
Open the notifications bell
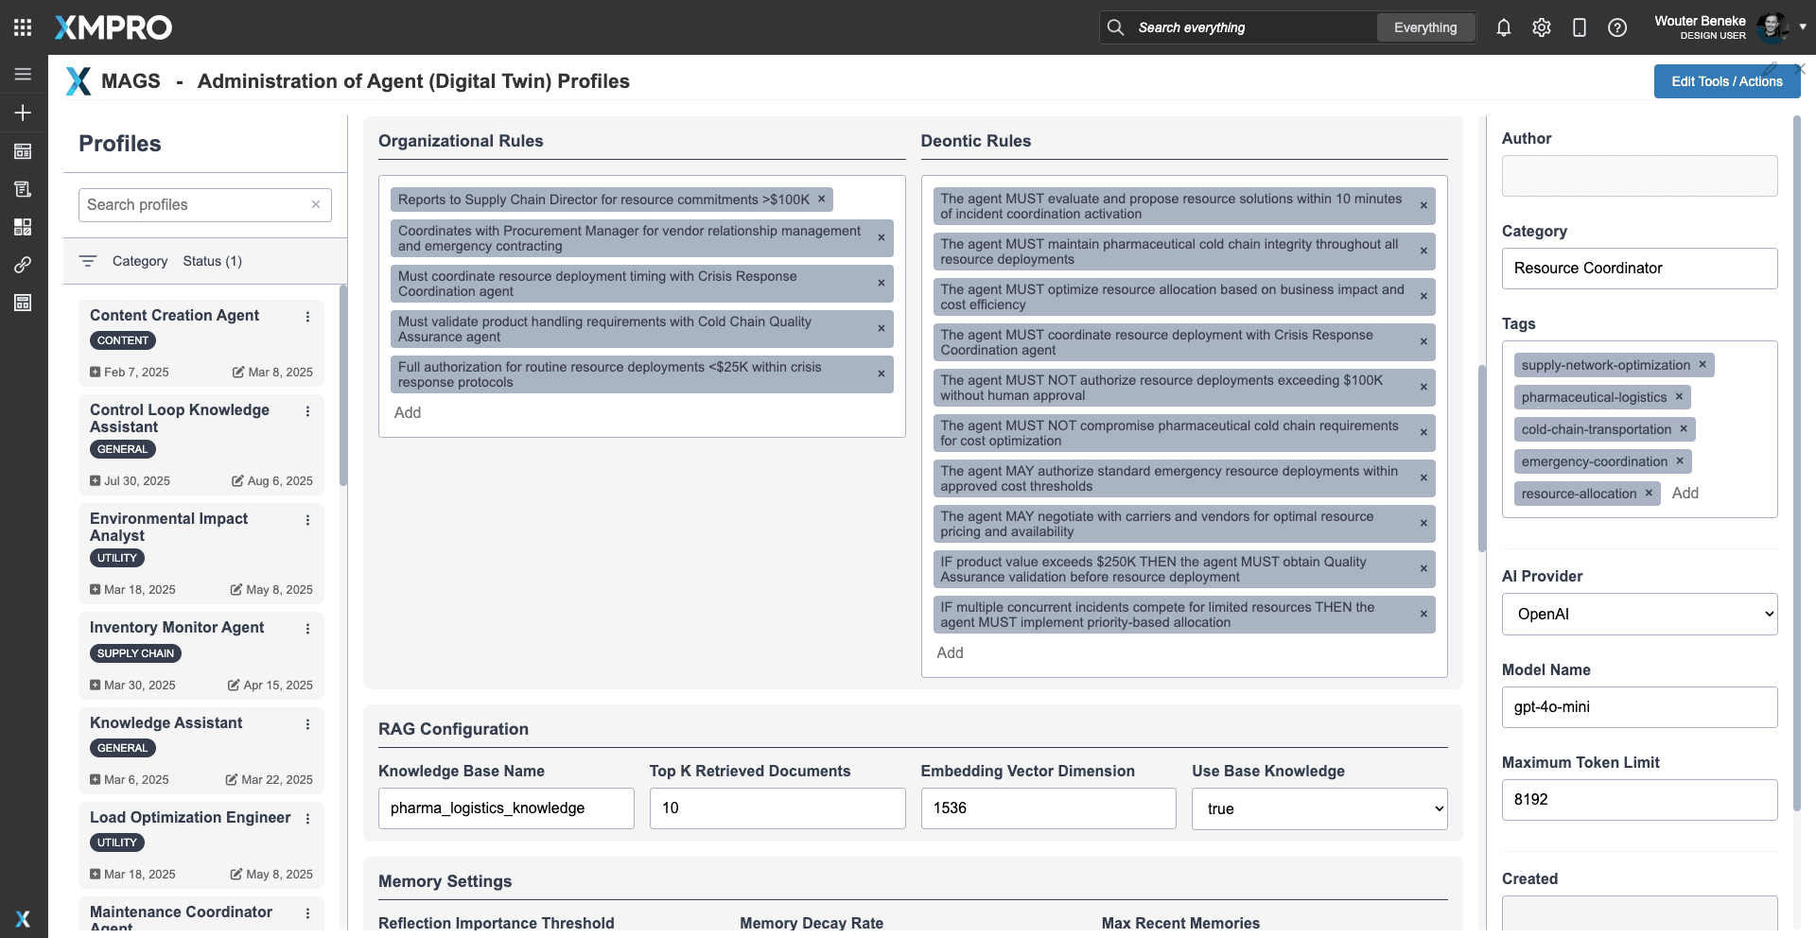click(x=1503, y=27)
